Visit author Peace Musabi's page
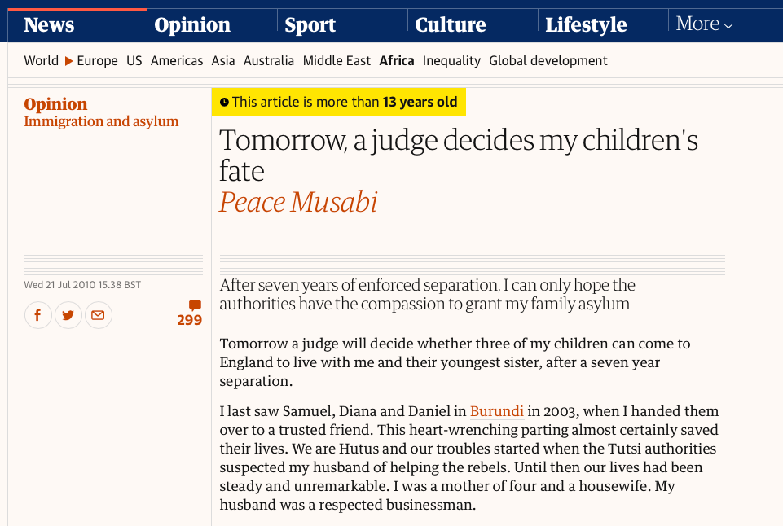783x526 pixels. [298, 202]
